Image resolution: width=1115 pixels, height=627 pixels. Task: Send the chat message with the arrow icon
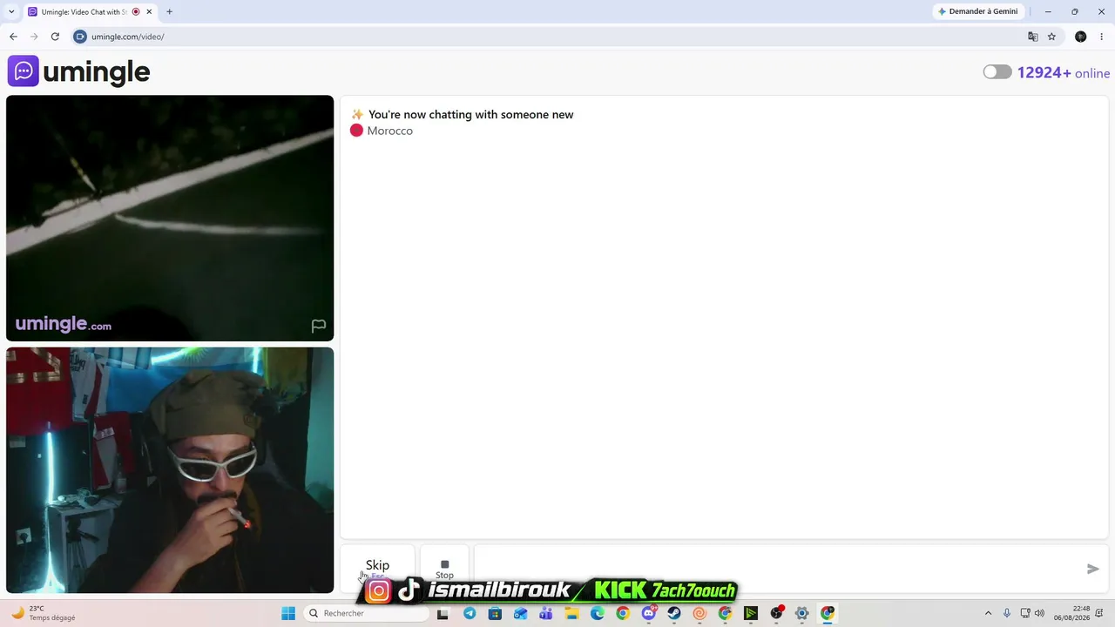click(x=1093, y=569)
